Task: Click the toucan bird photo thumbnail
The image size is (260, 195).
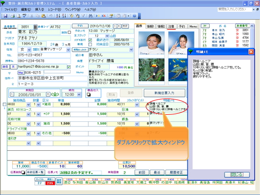Action: click(151, 70)
